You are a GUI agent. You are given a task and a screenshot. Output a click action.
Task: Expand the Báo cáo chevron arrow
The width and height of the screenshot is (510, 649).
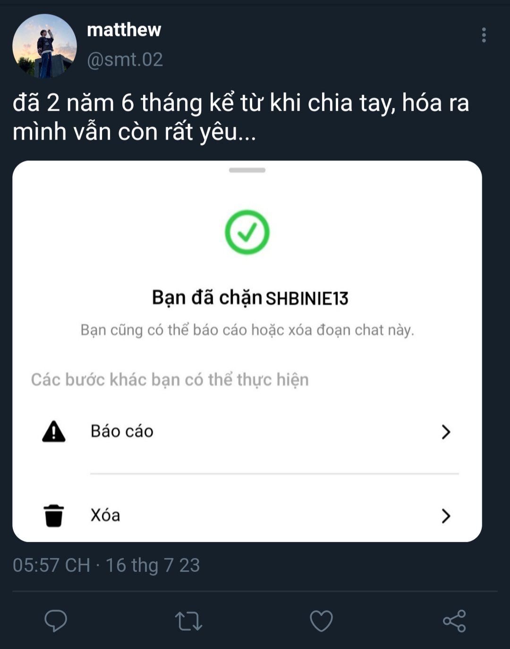[x=446, y=432]
